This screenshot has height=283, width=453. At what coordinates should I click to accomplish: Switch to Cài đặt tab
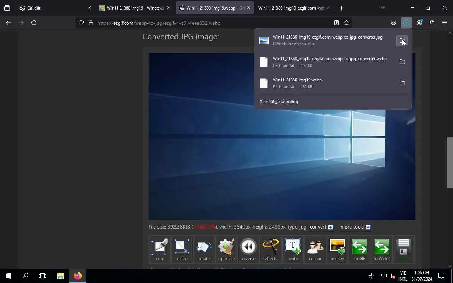click(x=55, y=8)
